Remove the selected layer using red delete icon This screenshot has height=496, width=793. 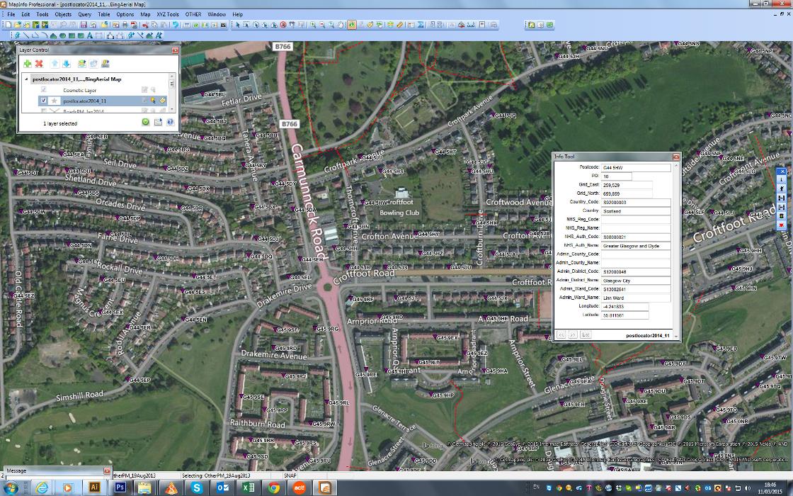tap(39, 64)
